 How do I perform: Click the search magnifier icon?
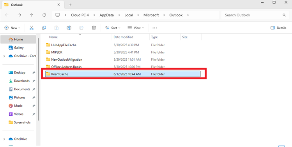coord(284,15)
